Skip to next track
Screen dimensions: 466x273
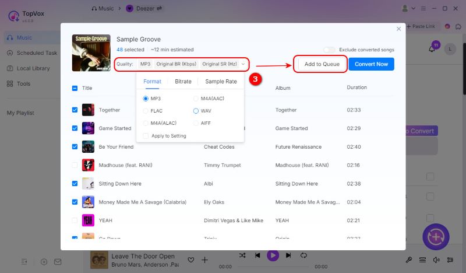pos(288,256)
